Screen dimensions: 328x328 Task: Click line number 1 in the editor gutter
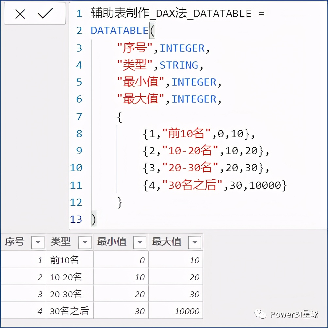(x=79, y=14)
